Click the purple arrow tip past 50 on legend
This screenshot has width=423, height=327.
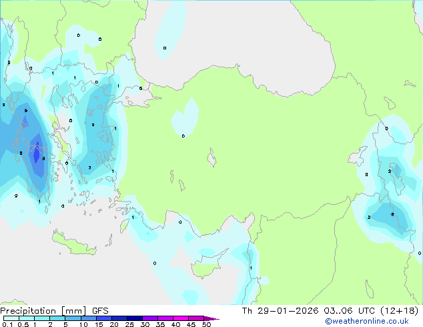tap(211, 318)
